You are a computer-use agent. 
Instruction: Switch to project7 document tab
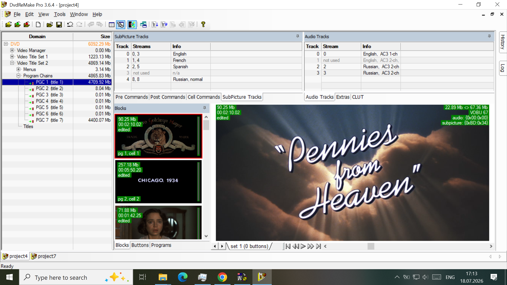44,256
